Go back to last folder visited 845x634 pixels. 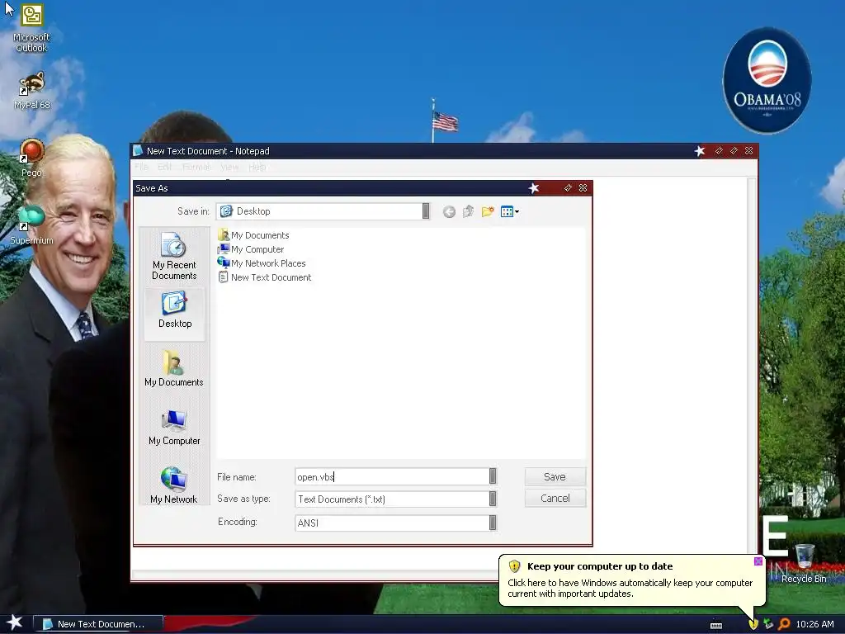pyautogui.click(x=449, y=212)
